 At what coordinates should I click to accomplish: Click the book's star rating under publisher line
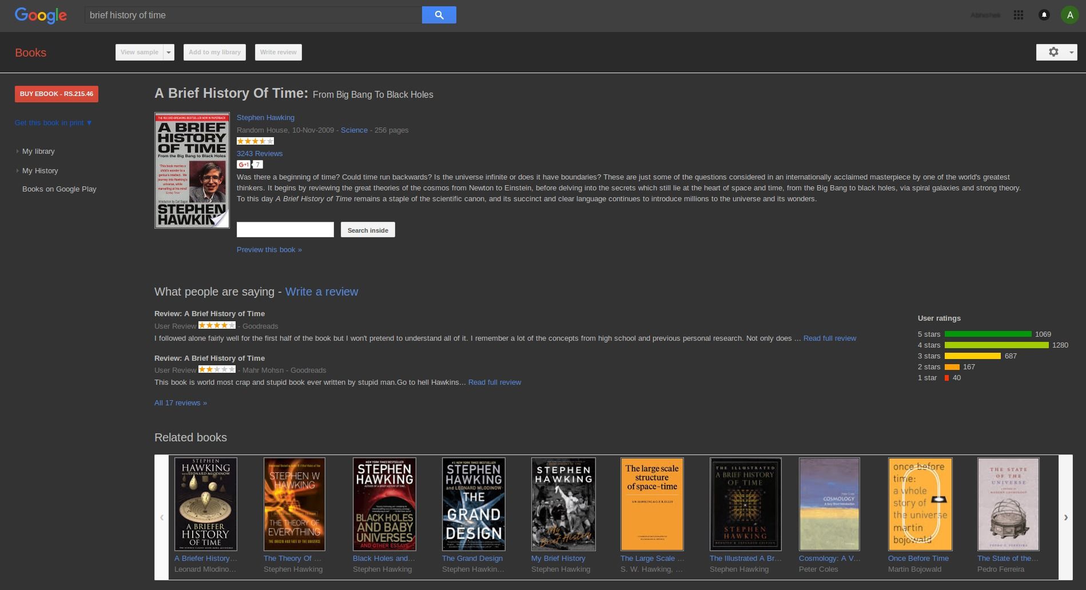pyautogui.click(x=255, y=141)
